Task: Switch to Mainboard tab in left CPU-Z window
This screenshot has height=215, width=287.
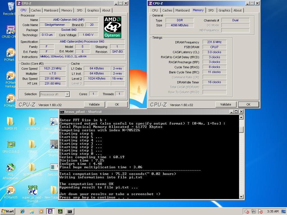Action: 51,10
